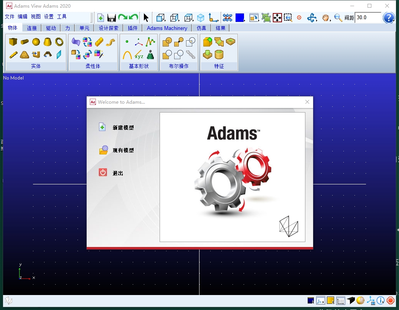
Task: Choose a Boolean union tool under 布尔操作
Action: coord(167,42)
